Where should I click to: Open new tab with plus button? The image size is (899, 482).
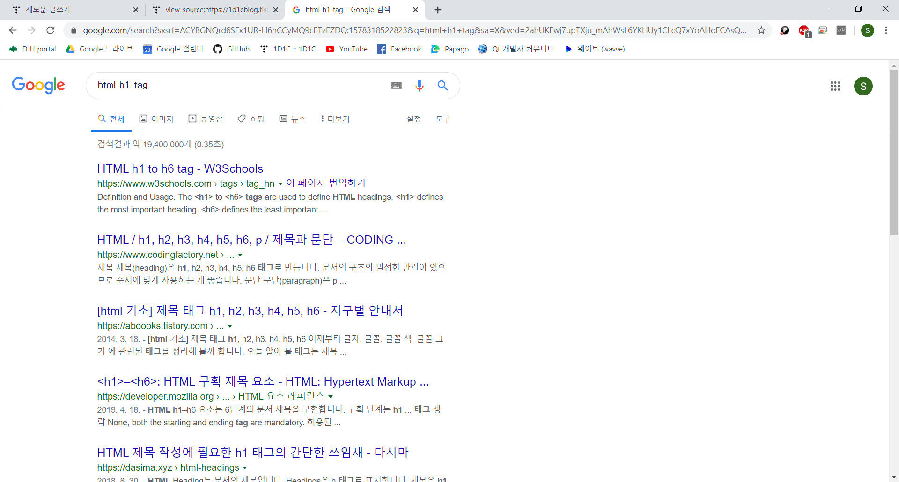438,10
